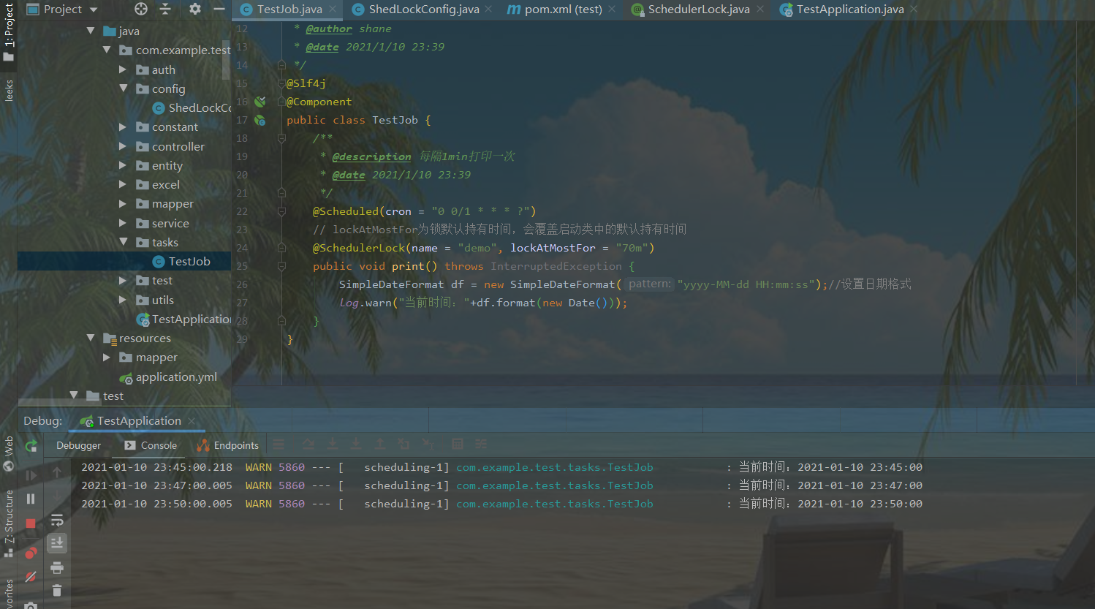Fold javadoc comment at line 18
The image size is (1095, 609).
click(281, 138)
